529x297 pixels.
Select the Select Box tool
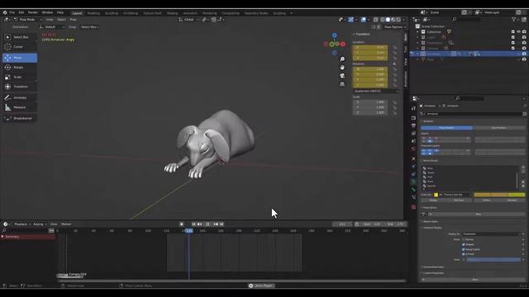(20, 37)
